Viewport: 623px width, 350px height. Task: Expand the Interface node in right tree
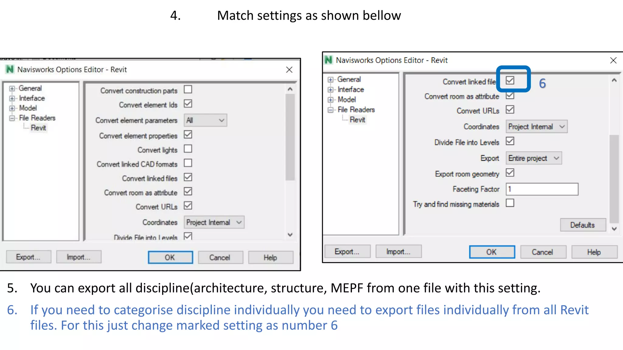(x=330, y=90)
